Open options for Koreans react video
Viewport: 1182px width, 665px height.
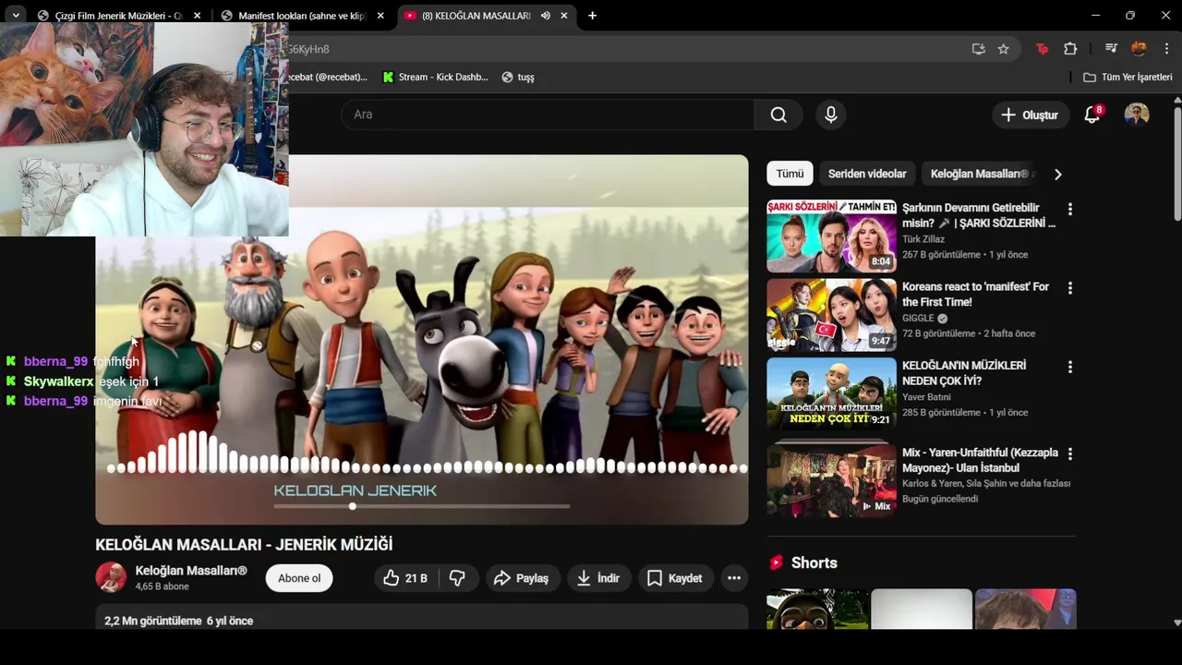click(1069, 288)
